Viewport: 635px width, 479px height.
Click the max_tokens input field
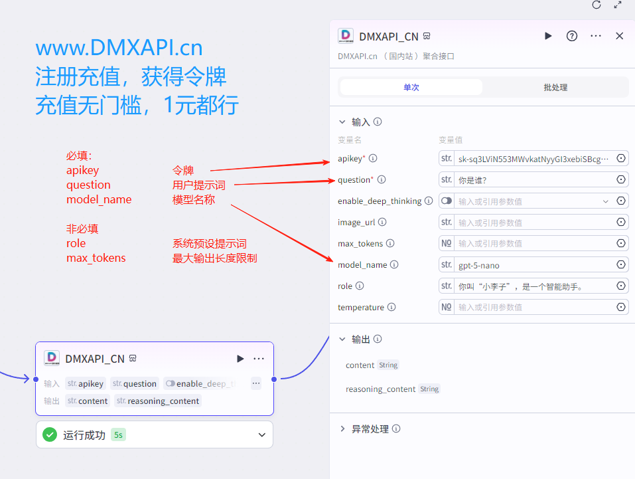tap(533, 243)
